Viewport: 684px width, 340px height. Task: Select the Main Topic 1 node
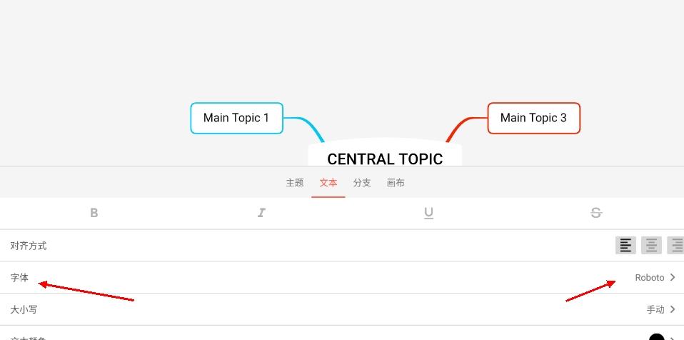tap(236, 118)
